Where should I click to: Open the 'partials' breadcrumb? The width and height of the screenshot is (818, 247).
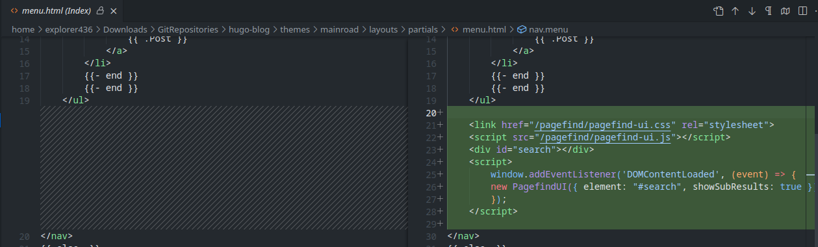[x=423, y=29]
